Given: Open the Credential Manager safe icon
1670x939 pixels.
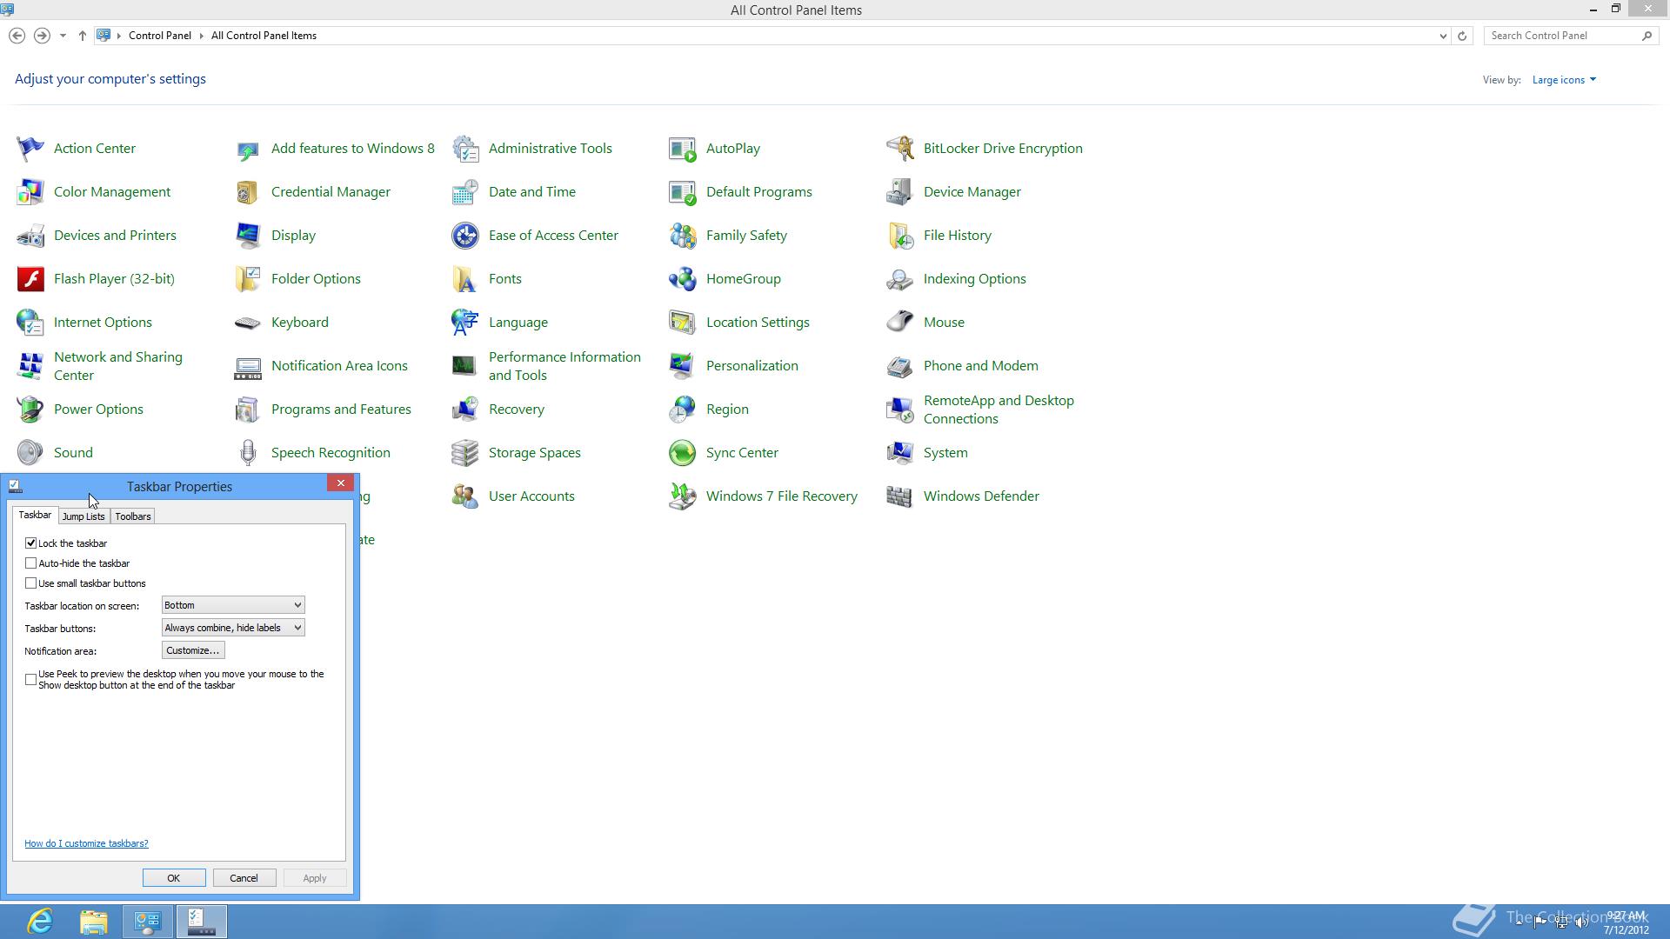Looking at the screenshot, I should [248, 192].
